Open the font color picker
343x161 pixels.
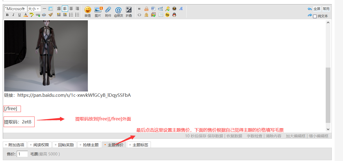pyautogui.click(x=26, y=15)
